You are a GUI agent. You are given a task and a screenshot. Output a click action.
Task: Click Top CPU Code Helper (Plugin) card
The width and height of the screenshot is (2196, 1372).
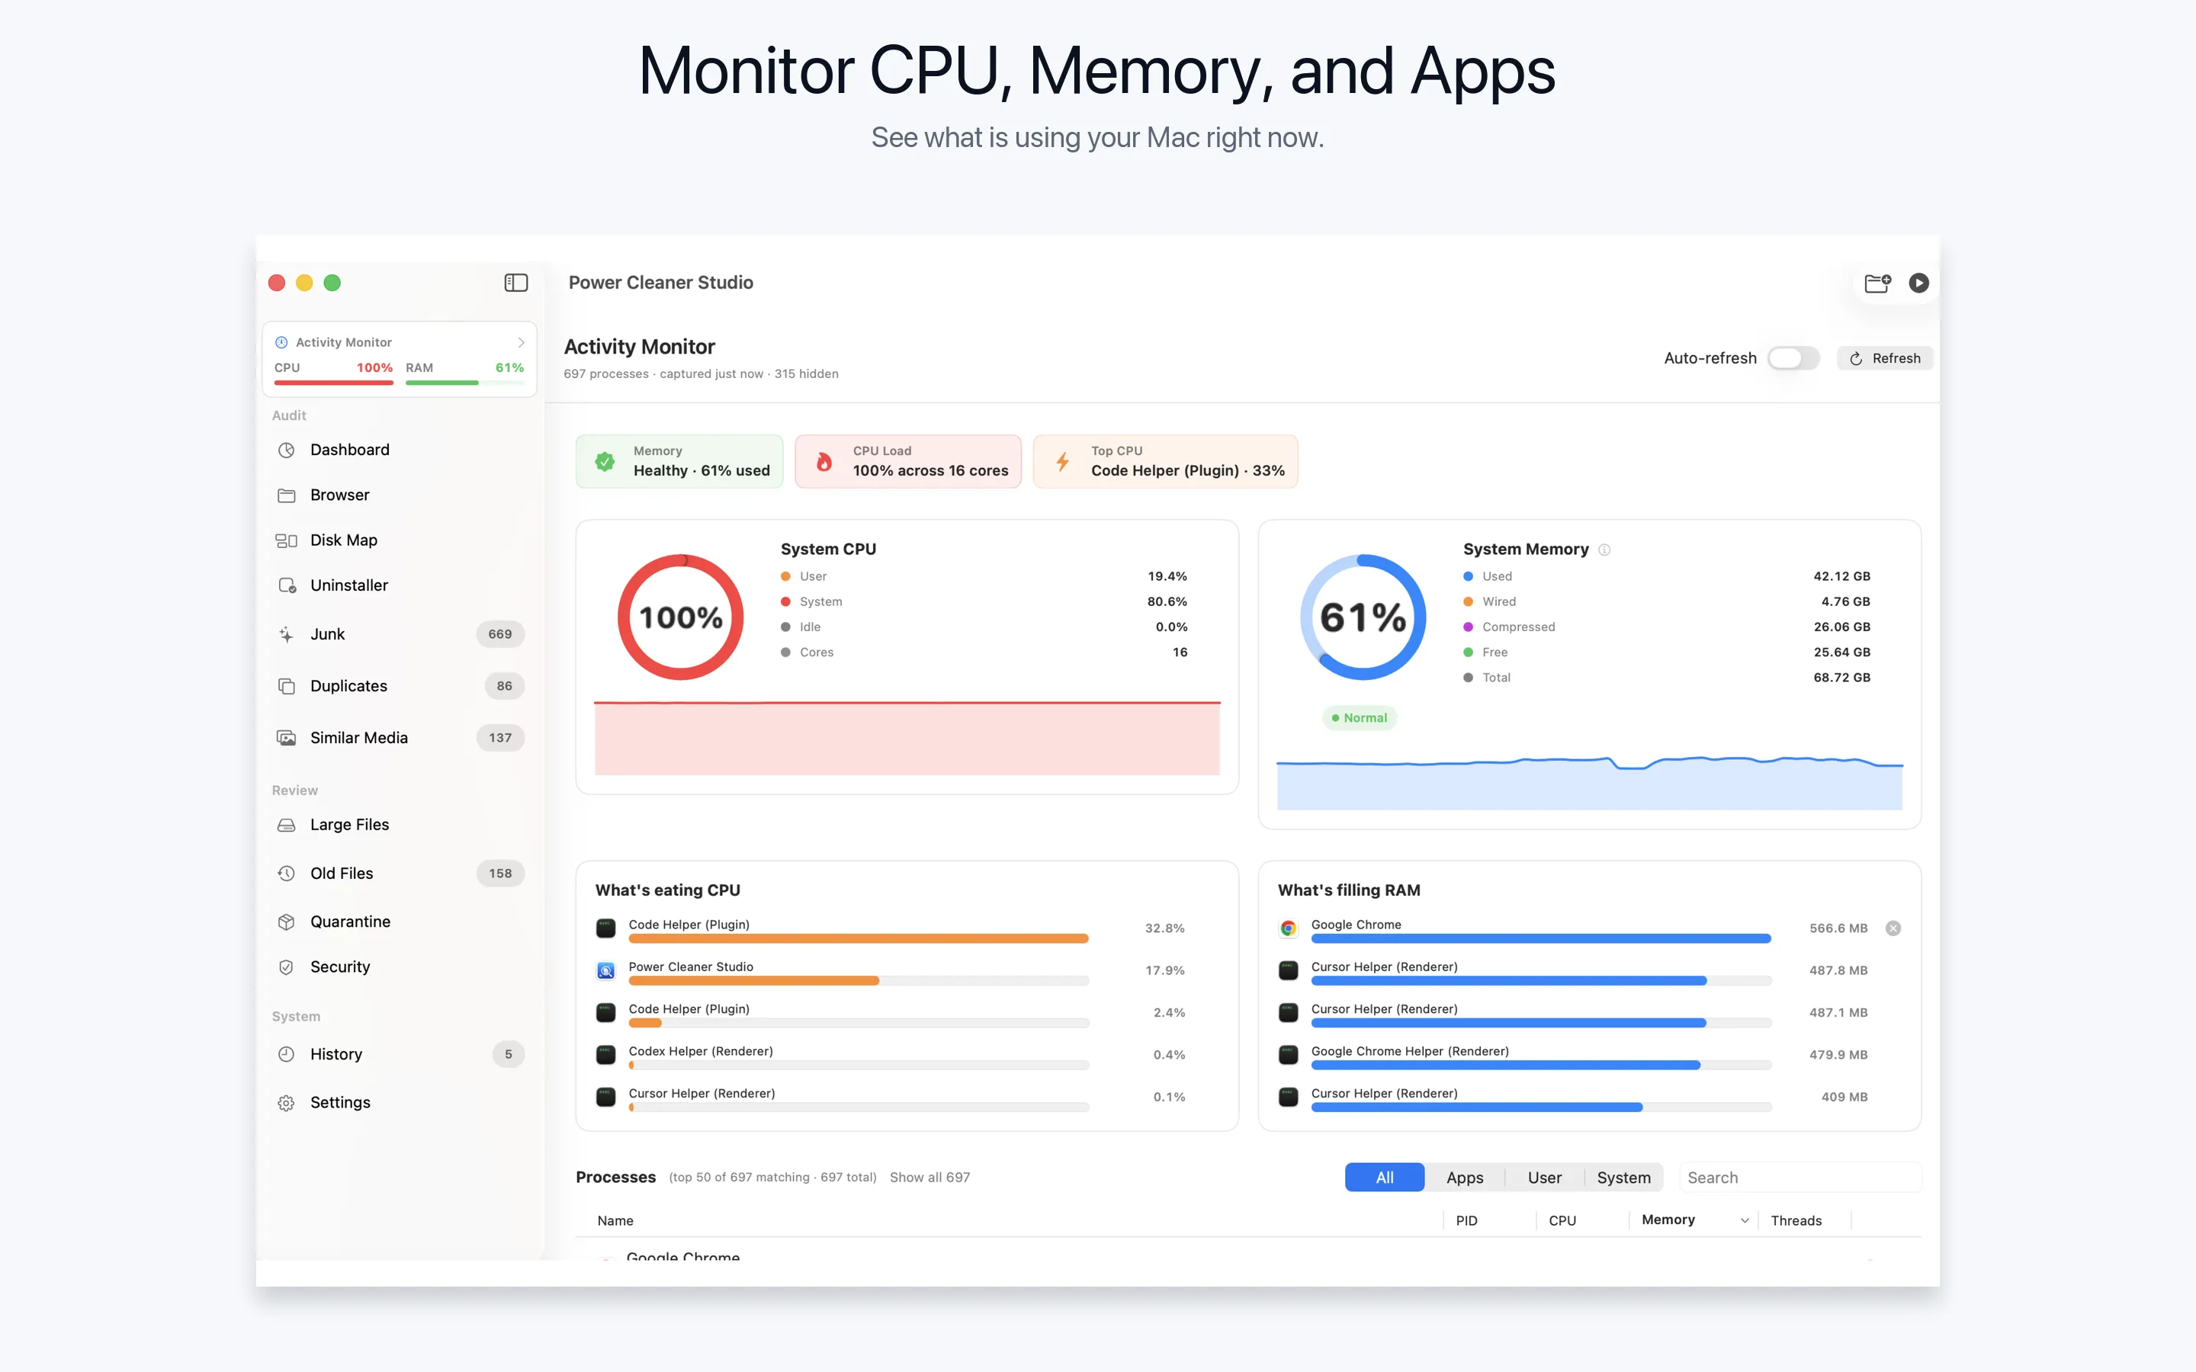coord(1166,461)
